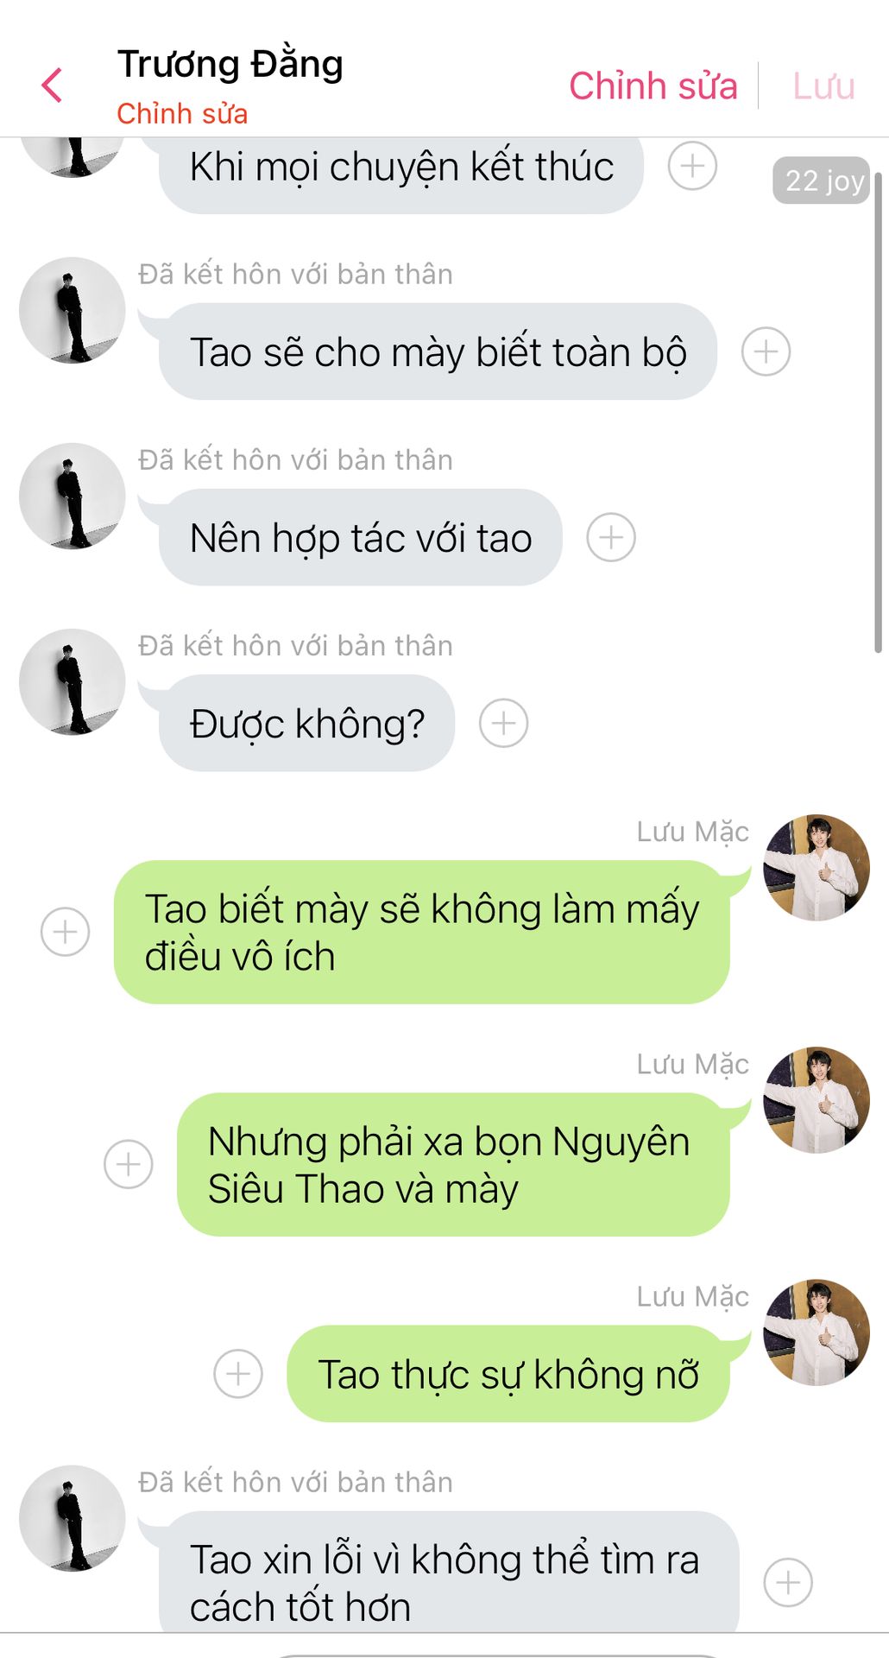Select the "Nên hợp tác với tao" message bubble

361,537
